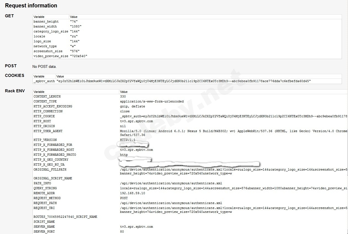Click the "144" value in category_logo_size row

(x=75, y=32)
